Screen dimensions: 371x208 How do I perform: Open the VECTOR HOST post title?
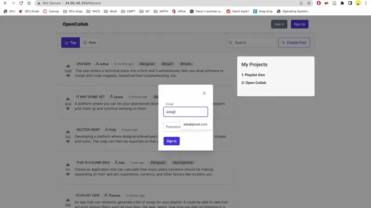[88, 130]
